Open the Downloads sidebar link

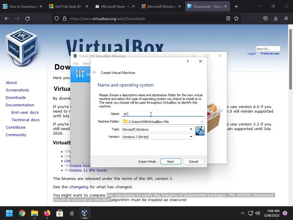point(16,97)
